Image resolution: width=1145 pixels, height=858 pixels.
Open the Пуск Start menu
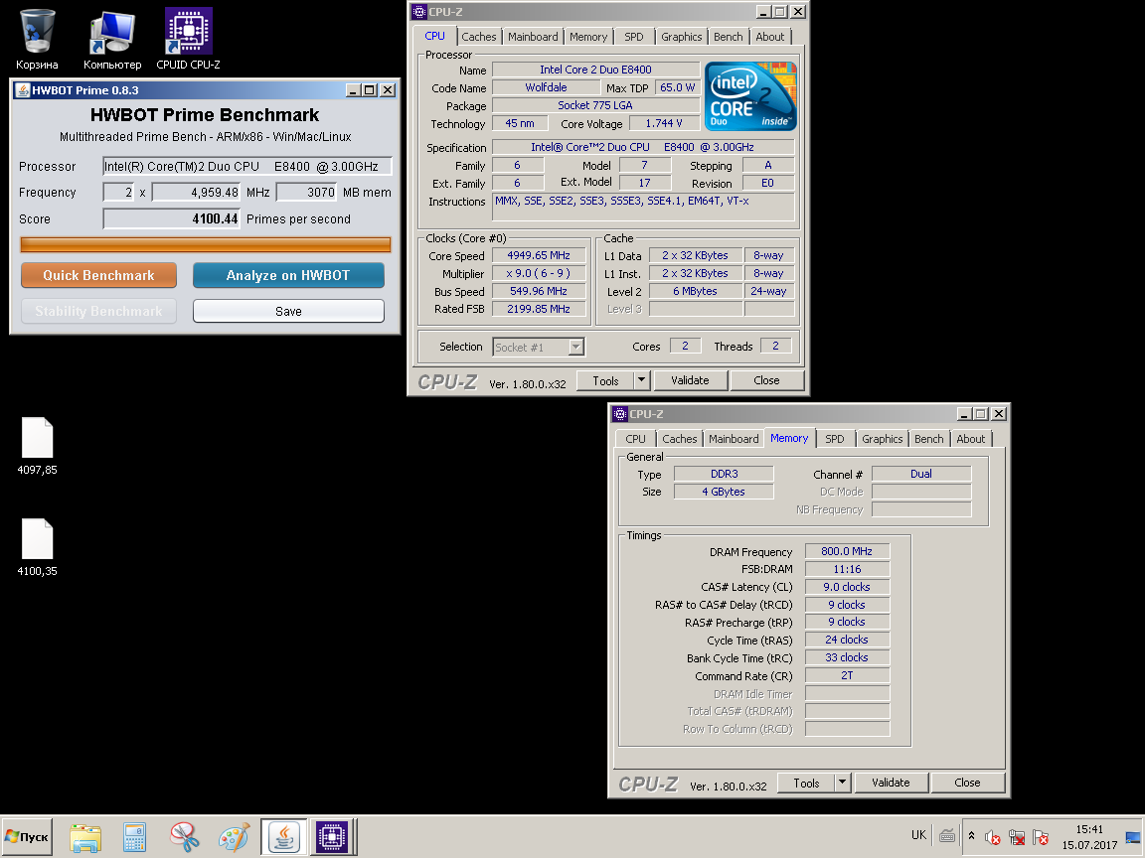26,837
